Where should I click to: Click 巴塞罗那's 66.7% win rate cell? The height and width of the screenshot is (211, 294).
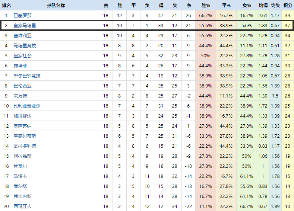206,15
